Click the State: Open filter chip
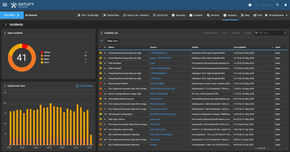The image size is (290, 152). (112, 41)
